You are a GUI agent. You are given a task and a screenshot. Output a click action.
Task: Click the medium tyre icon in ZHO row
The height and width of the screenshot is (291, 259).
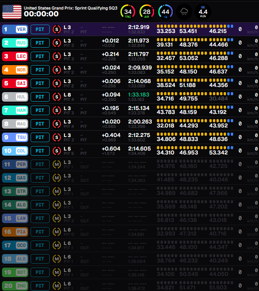(x=57, y=286)
